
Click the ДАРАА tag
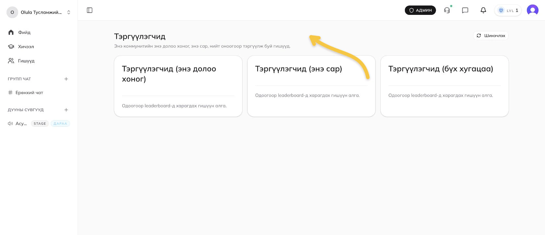pos(60,123)
